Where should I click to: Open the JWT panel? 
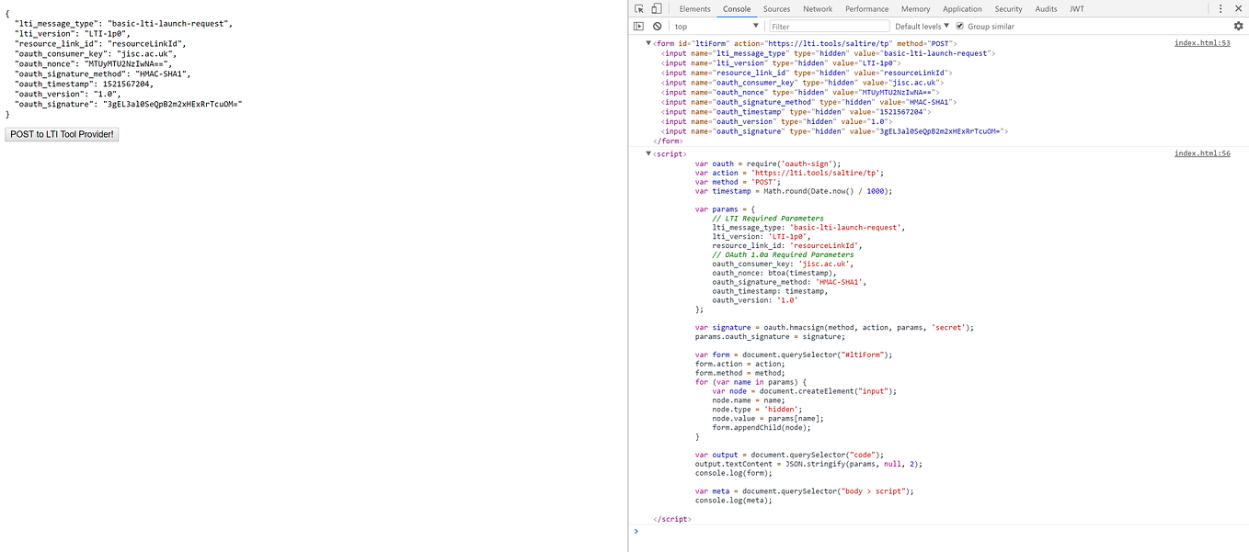[1076, 8]
